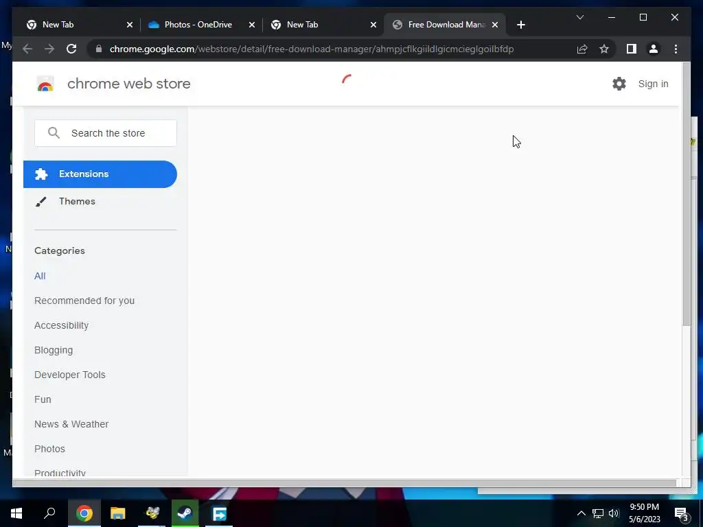Close the Free Download Manager tab
703x527 pixels.
495,25
